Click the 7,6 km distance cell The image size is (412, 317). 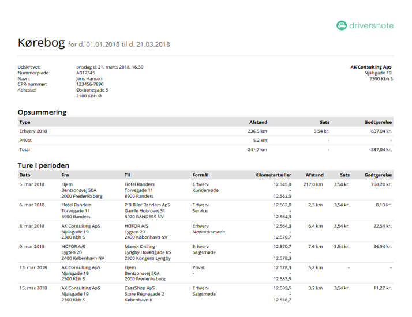(x=315, y=247)
